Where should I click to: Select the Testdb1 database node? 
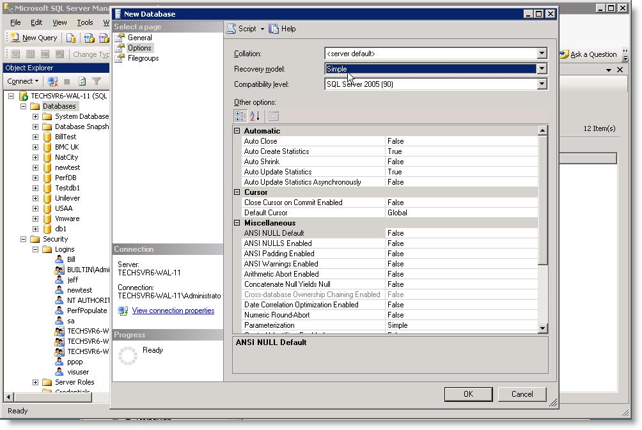(x=67, y=188)
